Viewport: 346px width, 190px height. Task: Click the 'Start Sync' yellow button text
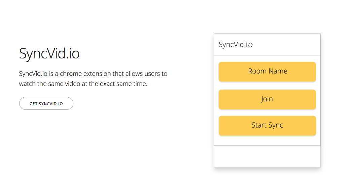point(267,125)
